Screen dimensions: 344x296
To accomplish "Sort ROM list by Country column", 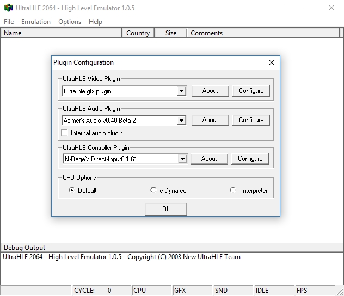I will [x=138, y=33].
